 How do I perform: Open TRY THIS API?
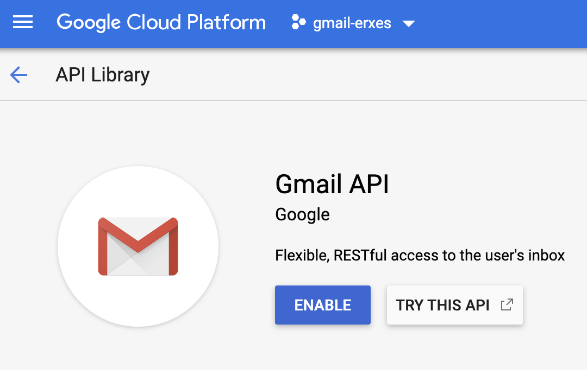tap(442, 305)
